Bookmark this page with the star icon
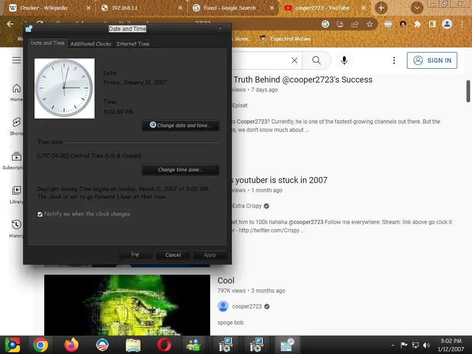Screen dimensions: 472x354 [370, 24]
